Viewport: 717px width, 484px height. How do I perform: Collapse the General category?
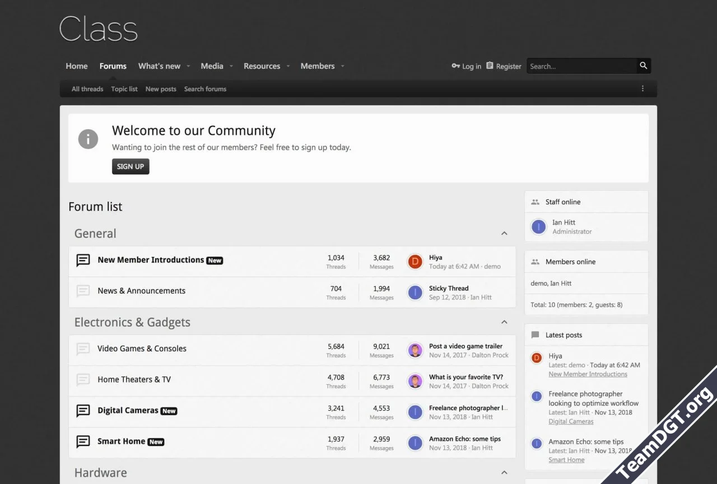click(x=504, y=234)
